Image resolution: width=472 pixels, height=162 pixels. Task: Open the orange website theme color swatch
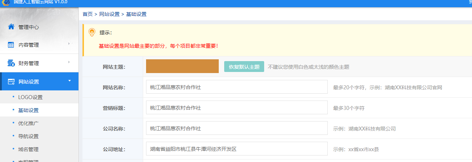click(x=182, y=66)
